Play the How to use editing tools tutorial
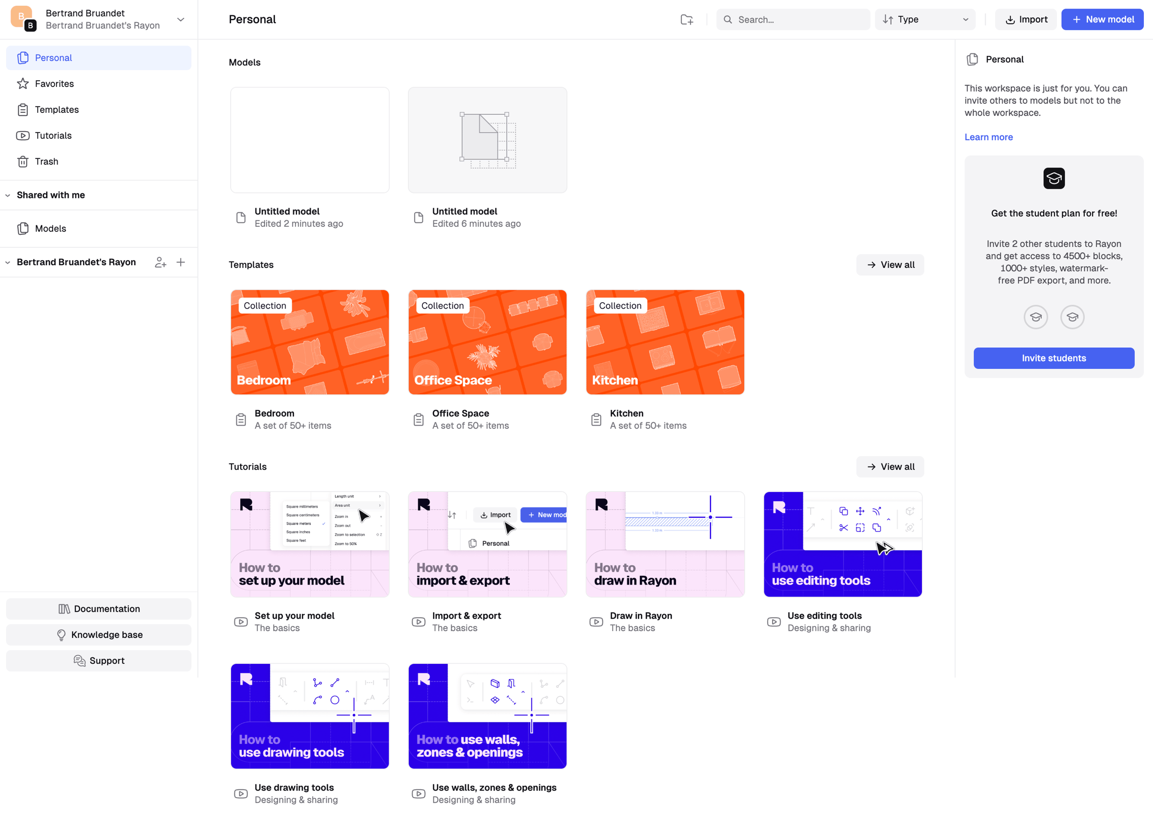The image size is (1153, 830). [x=843, y=544]
